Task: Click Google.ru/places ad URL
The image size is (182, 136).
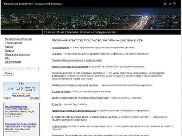Action: [12, 116]
